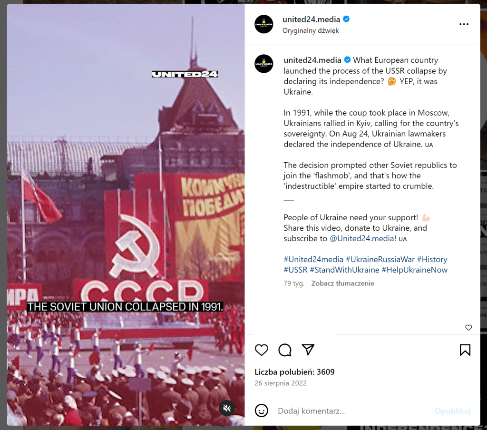Open the @United24.media mention link

pos(362,238)
